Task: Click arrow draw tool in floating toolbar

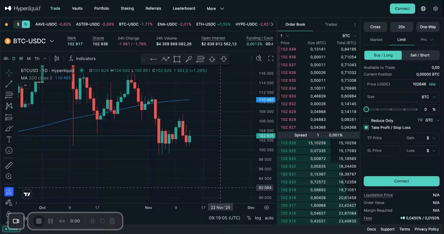Action: pos(189,59)
